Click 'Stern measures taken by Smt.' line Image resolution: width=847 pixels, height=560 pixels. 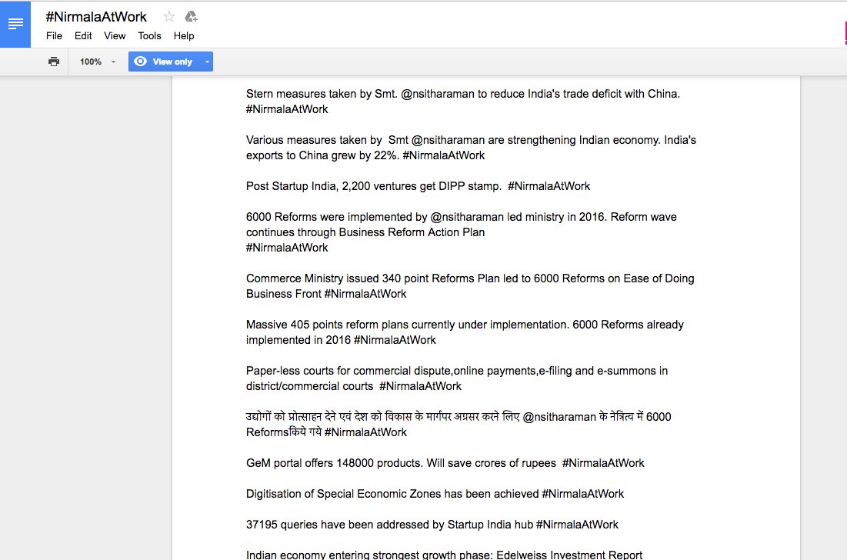point(463,94)
